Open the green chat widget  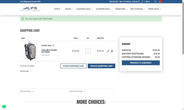tap(4, 107)
